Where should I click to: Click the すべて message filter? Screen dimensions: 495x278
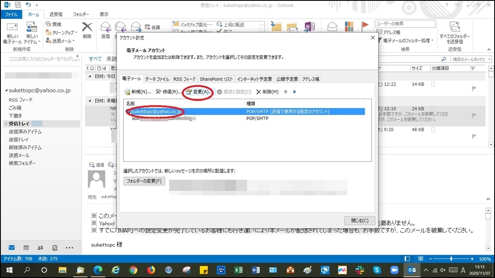pos(95,59)
